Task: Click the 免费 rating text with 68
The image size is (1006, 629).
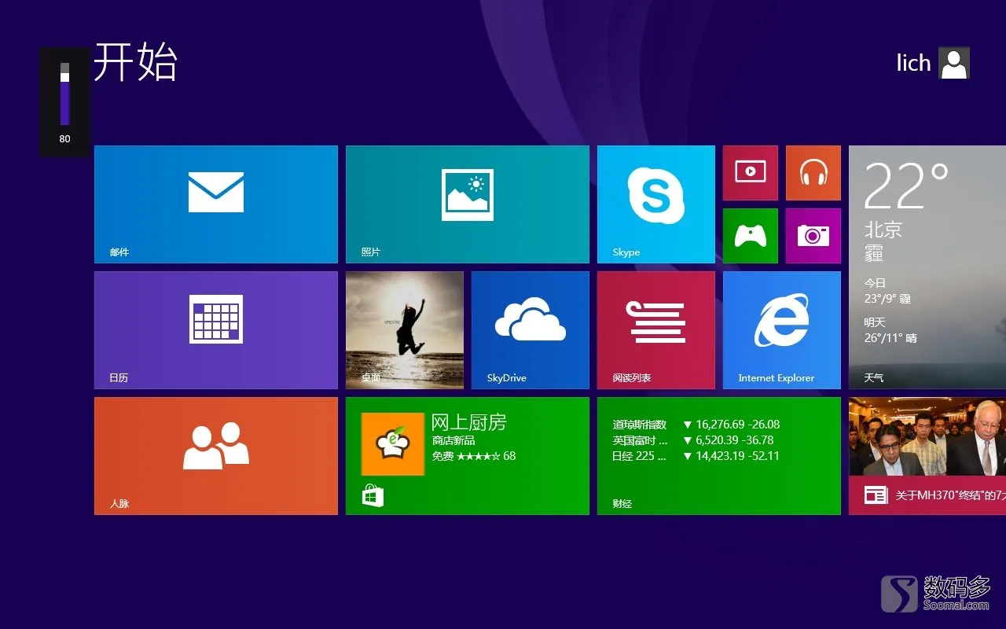Action: click(474, 456)
